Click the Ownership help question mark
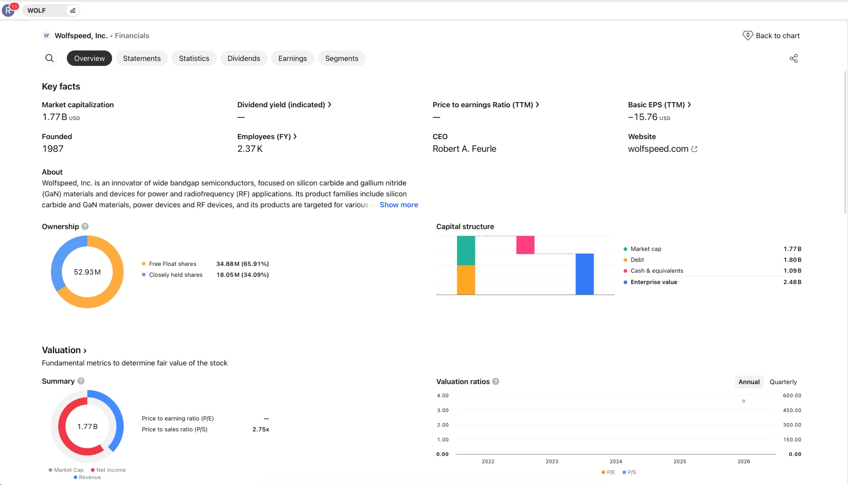848x485 pixels. [x=85, y=226]
